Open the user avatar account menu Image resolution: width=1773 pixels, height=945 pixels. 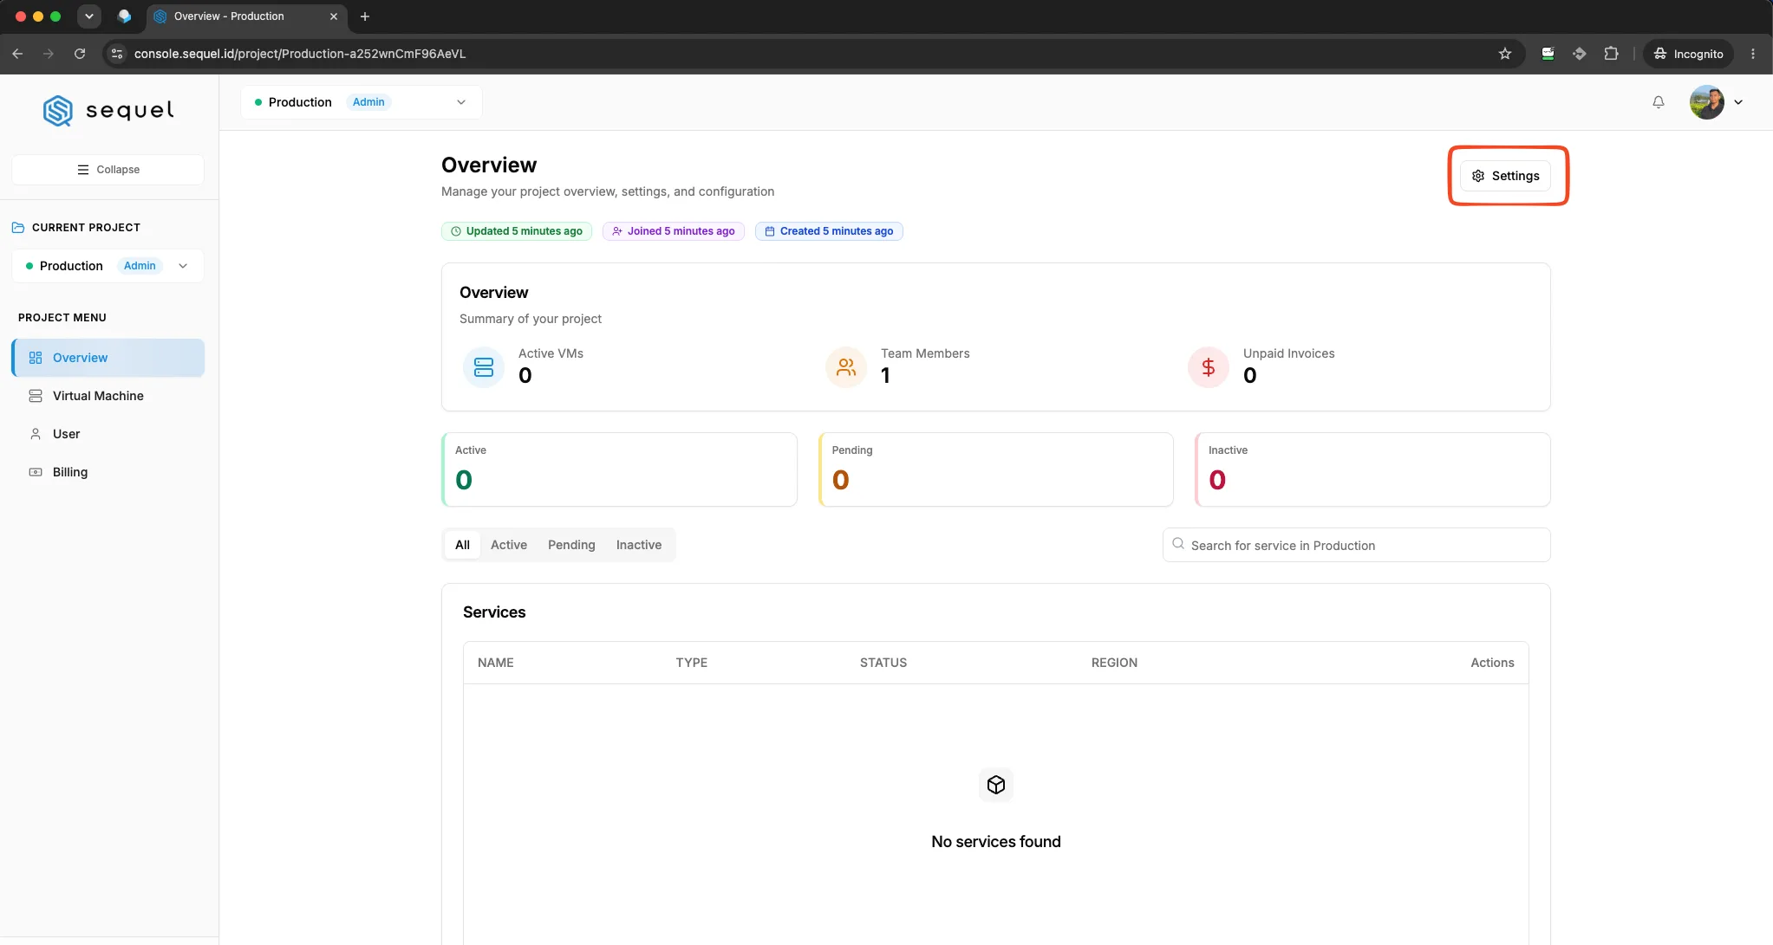click(x=1716, y=102)
